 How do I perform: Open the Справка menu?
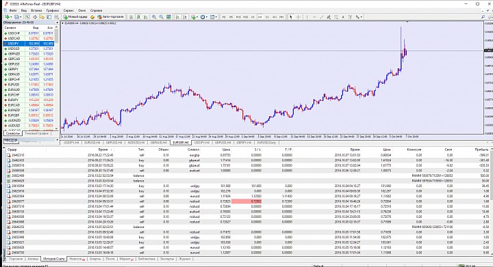[96, 10]
